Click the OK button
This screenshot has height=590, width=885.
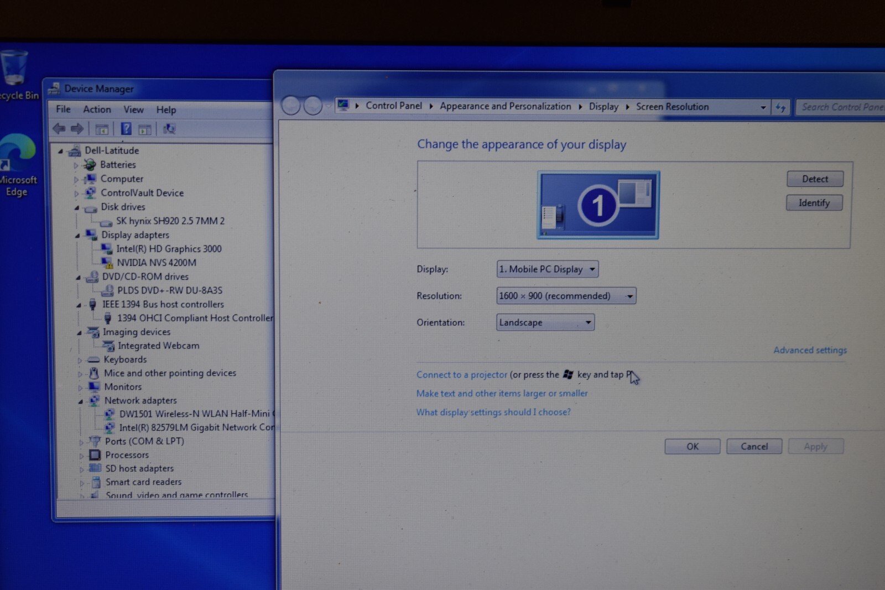click(693, 446)
